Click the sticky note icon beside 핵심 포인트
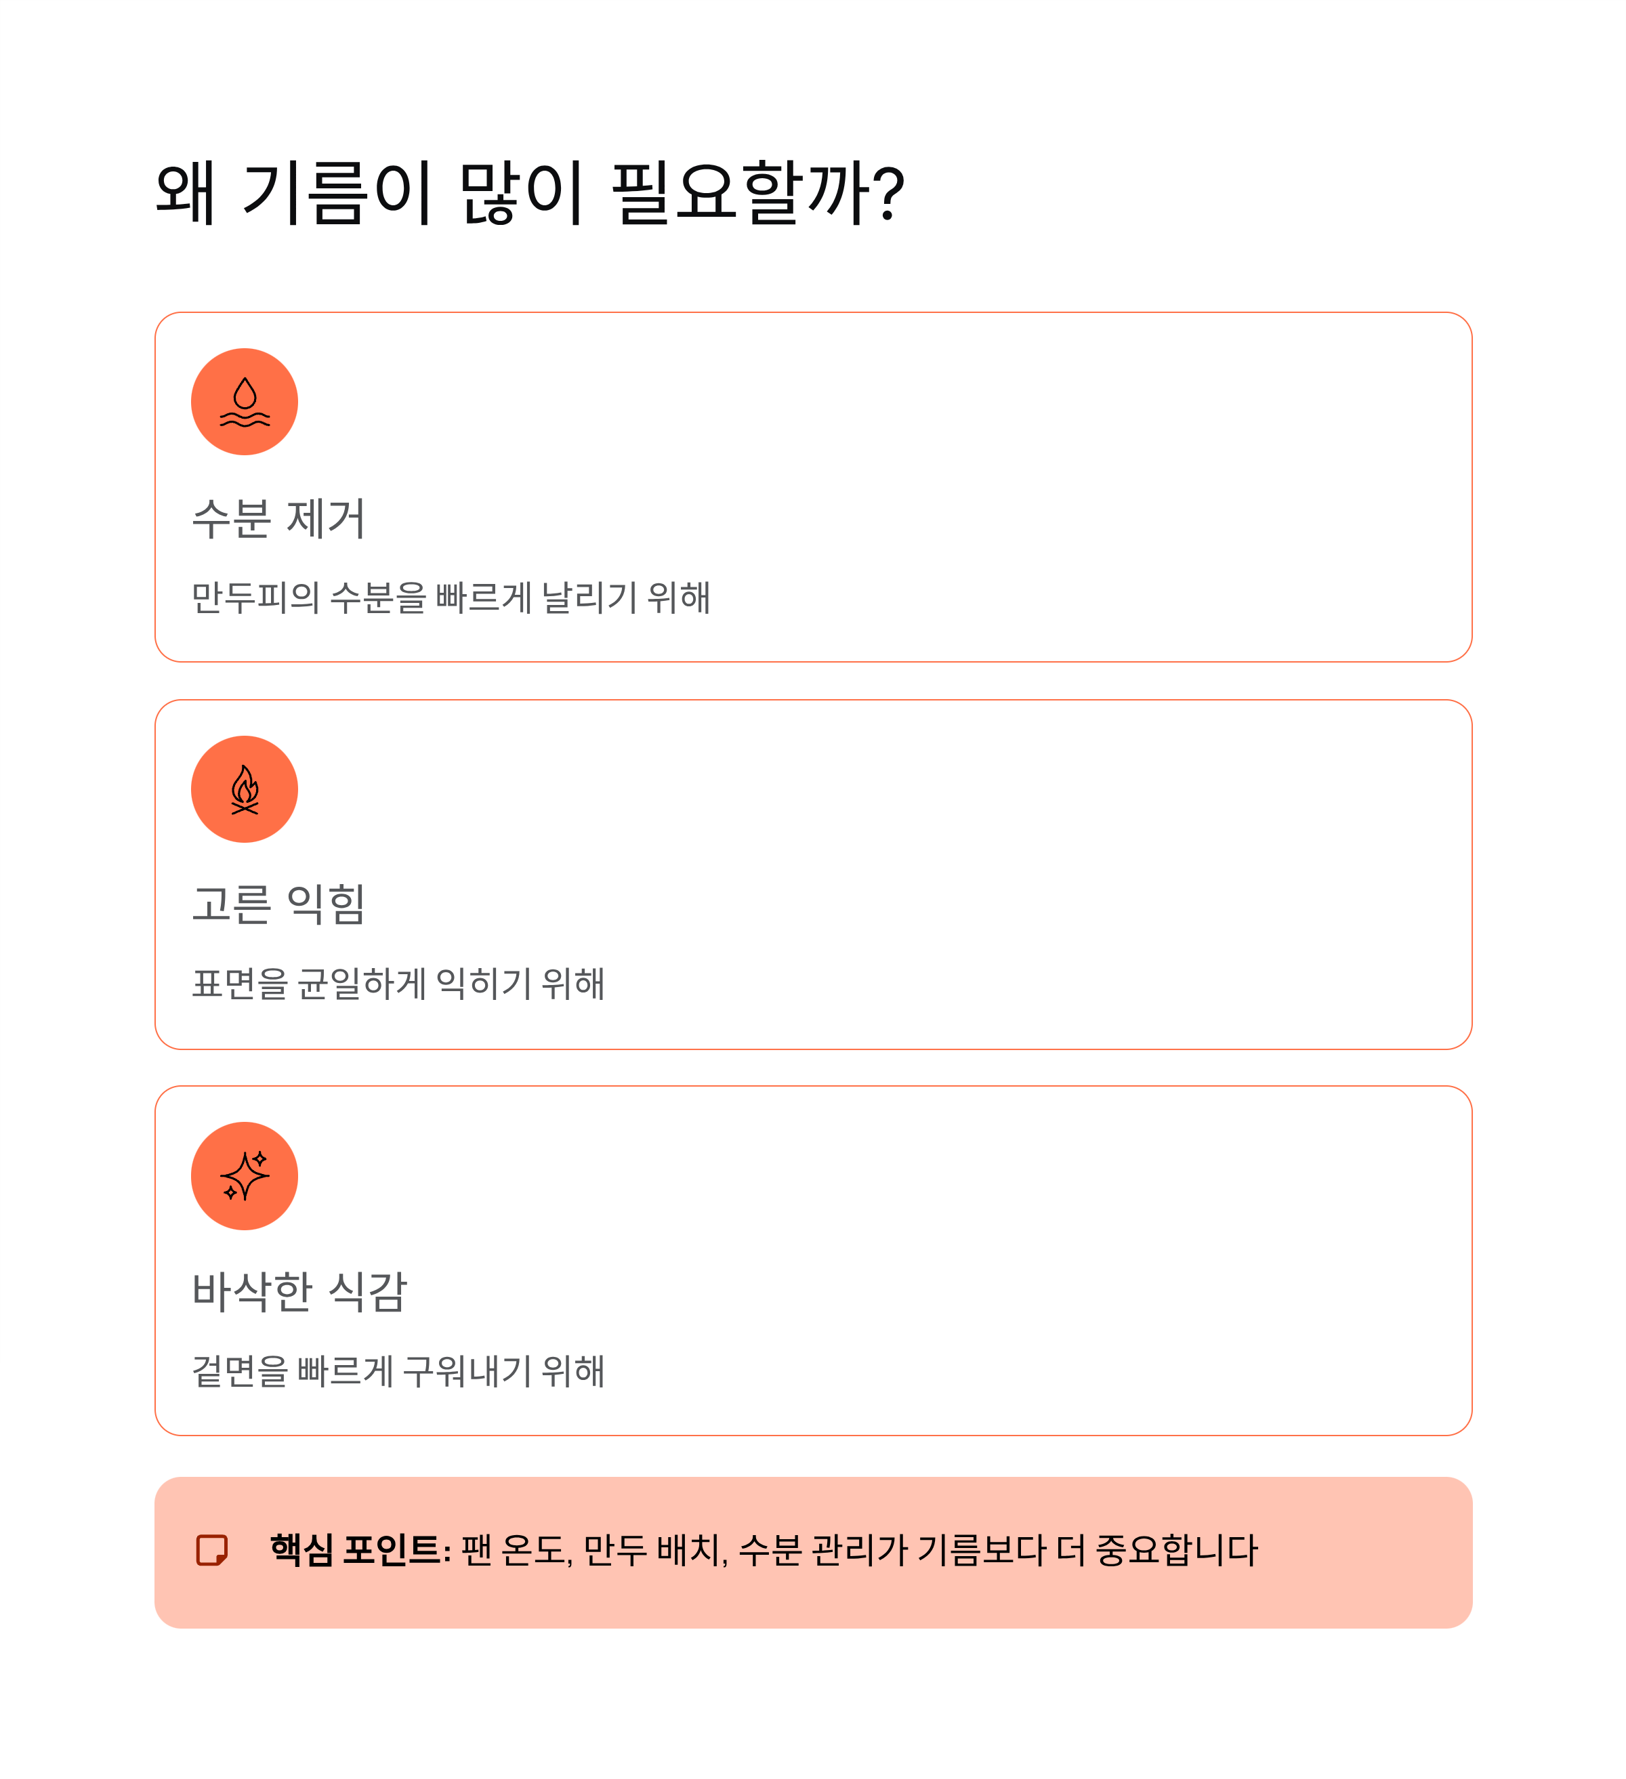Screen dimensions: 1626x1779 click(212, 1549)
